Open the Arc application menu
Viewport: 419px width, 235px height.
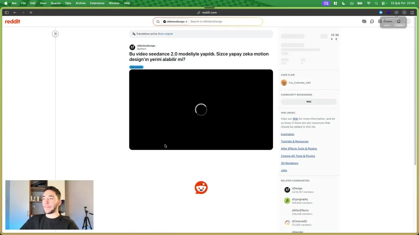tap(14, 3)
